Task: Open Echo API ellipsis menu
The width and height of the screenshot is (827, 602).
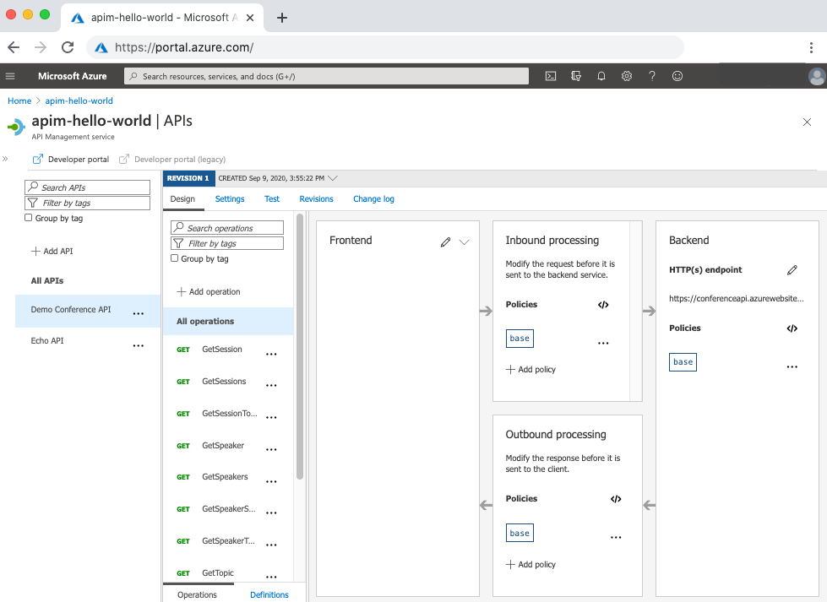Action: pos(139,346)
